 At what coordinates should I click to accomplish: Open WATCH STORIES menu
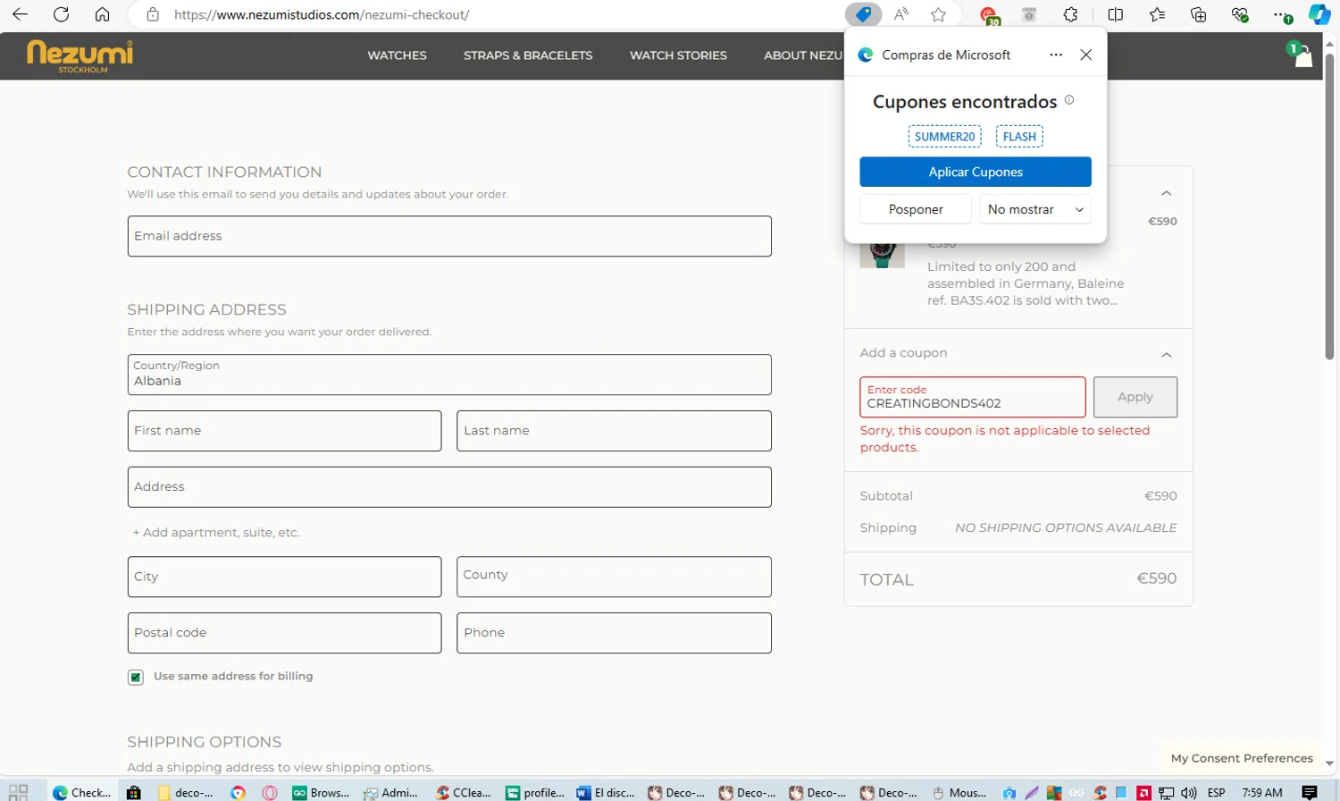pyautogui.click(x=678, y=55)
